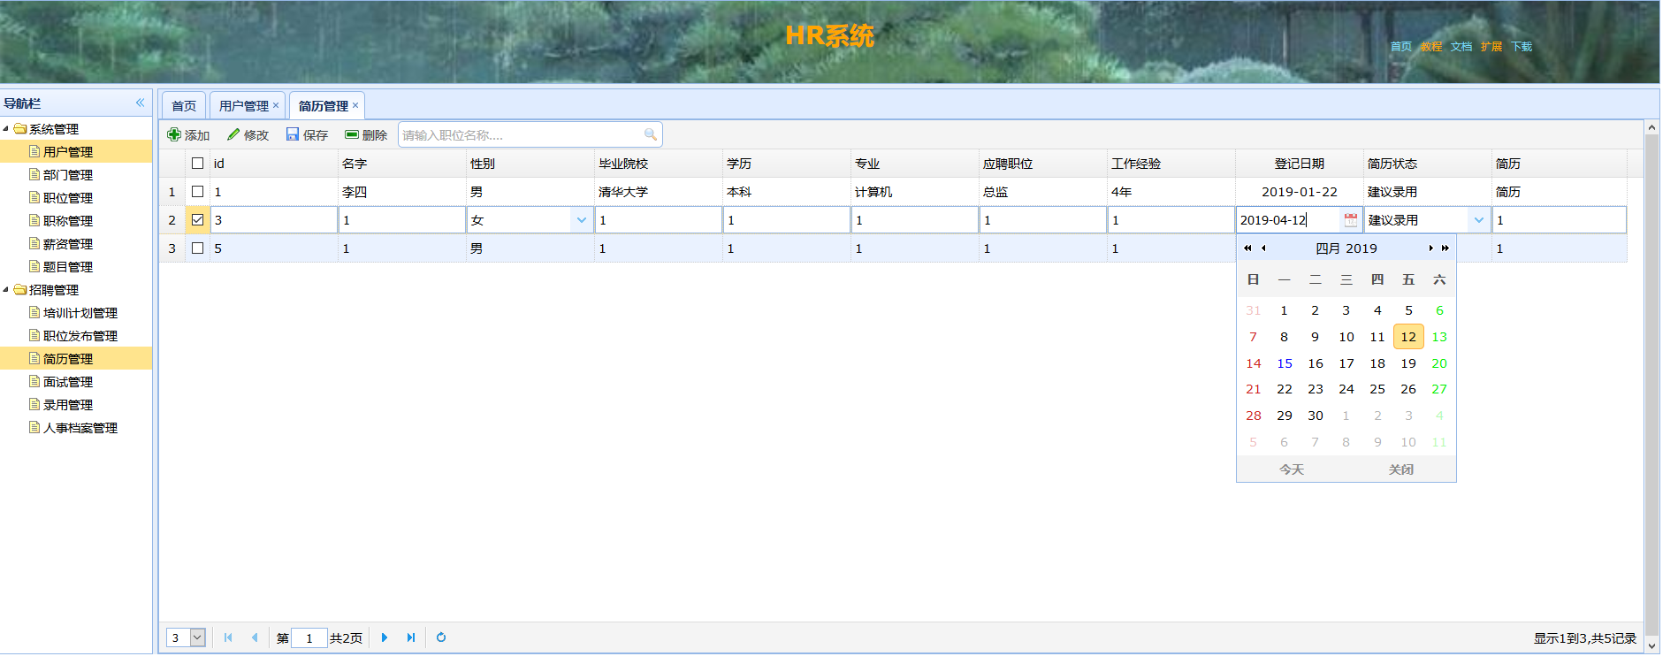
Task: Check the checkbox for row with id 1
Action: (x=198, y=192)
